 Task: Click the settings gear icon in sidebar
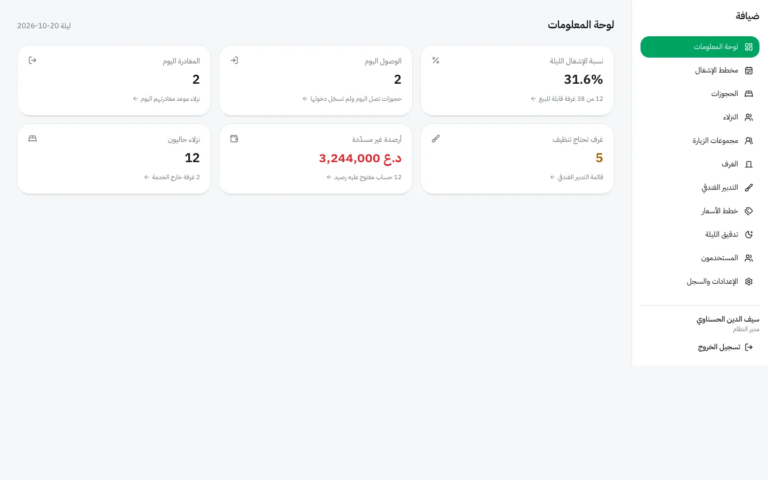(749, 282)
